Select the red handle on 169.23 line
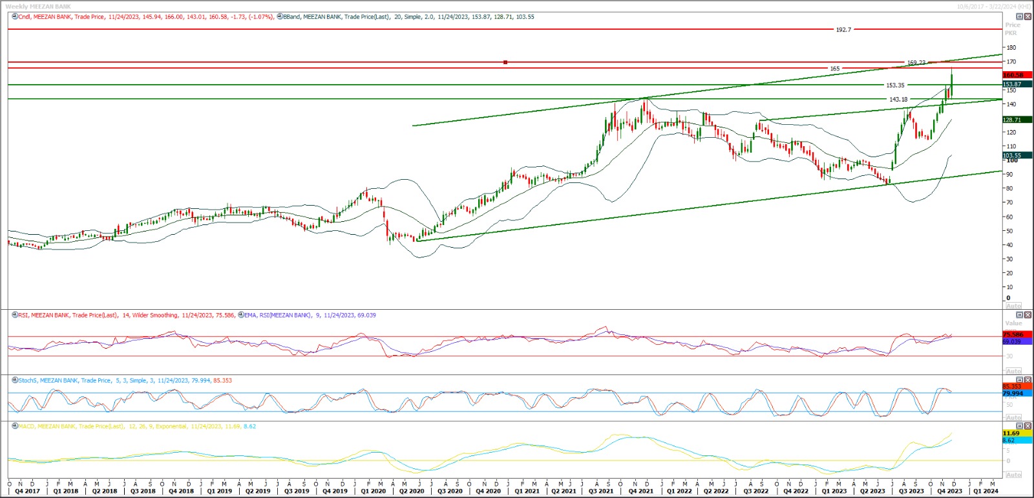Image resolution: width=1034 pixels, height=498 pixels. [x=505, y=62]
